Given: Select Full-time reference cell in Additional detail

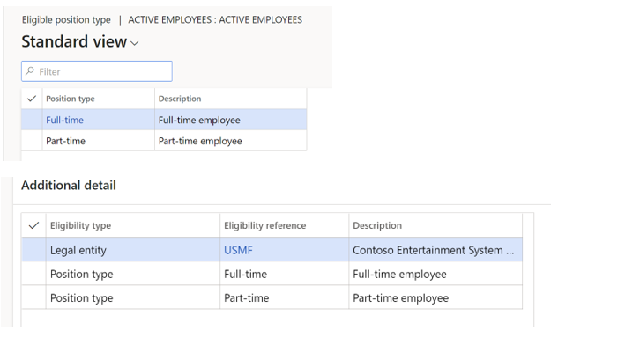Looking at the screenshot, I should tap(284, 274).
